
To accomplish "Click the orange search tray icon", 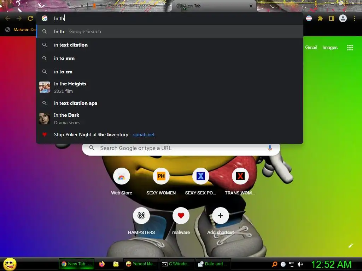I will click(274, 264).
